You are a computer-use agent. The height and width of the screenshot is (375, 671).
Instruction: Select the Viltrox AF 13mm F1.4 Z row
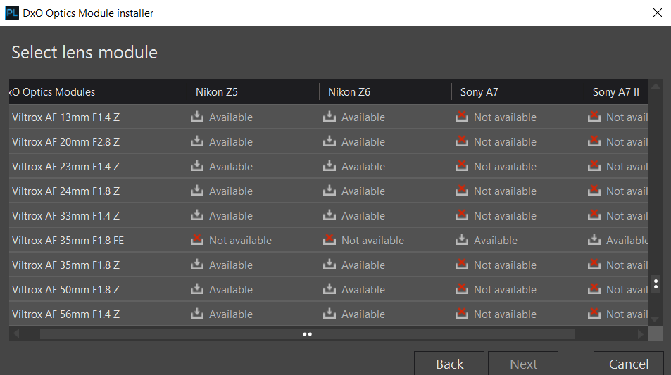click(x=328, y=117)
